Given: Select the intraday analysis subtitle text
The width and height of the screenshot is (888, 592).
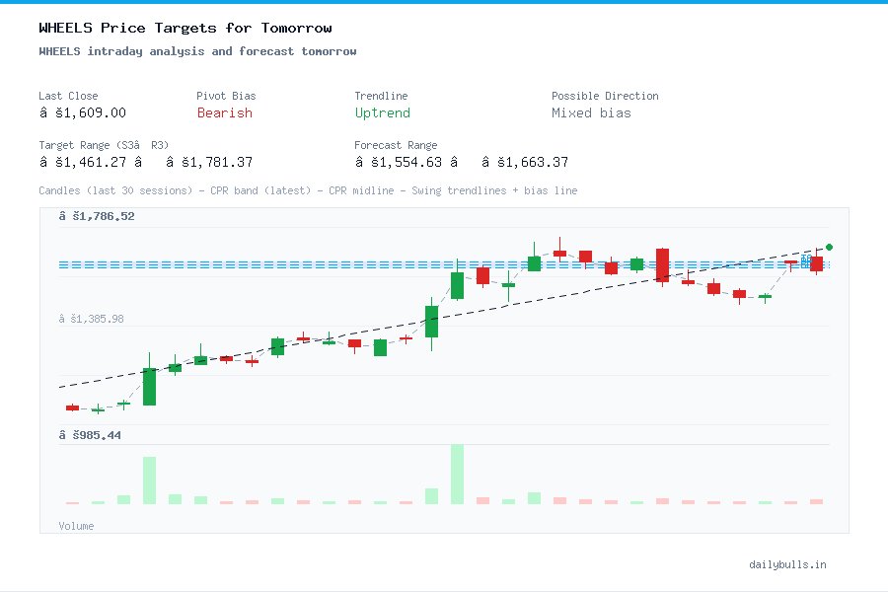Looking at the screenshot, I should [197, 51].
